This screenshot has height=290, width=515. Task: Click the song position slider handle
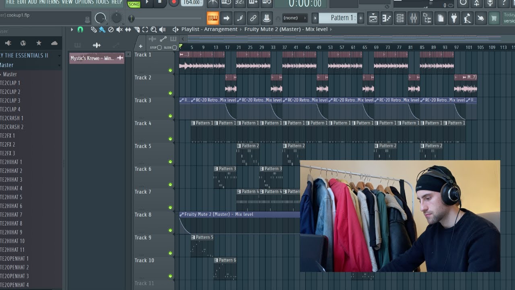(131, 18)
